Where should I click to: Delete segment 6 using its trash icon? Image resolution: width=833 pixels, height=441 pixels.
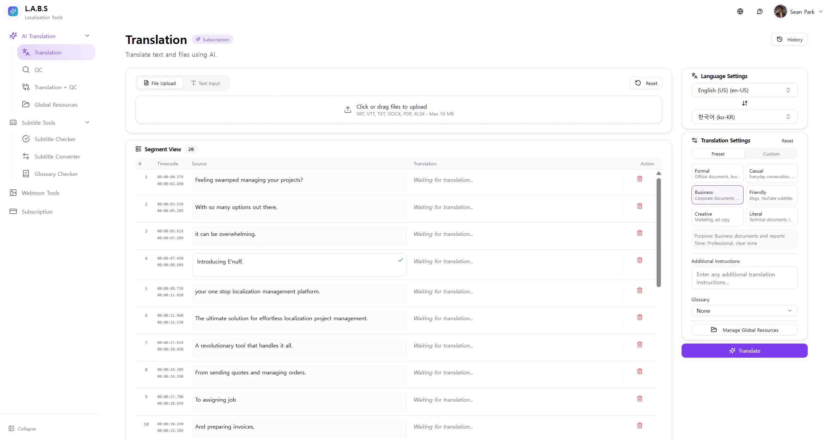pos(639,317)
